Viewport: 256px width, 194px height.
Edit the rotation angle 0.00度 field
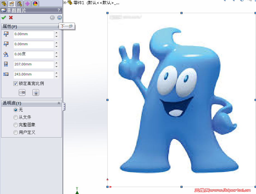point(34,55)
